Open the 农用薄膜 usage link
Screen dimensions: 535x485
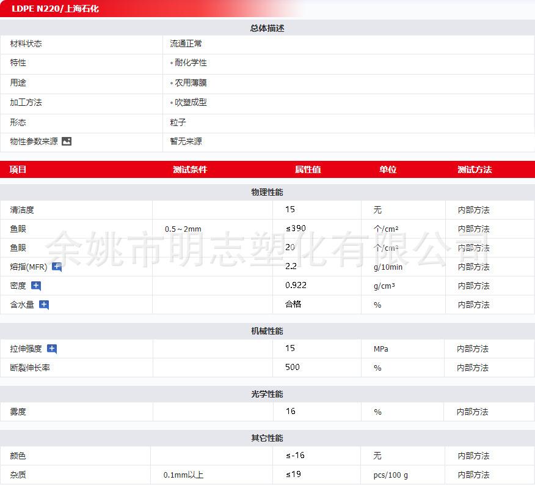[191, 83]
